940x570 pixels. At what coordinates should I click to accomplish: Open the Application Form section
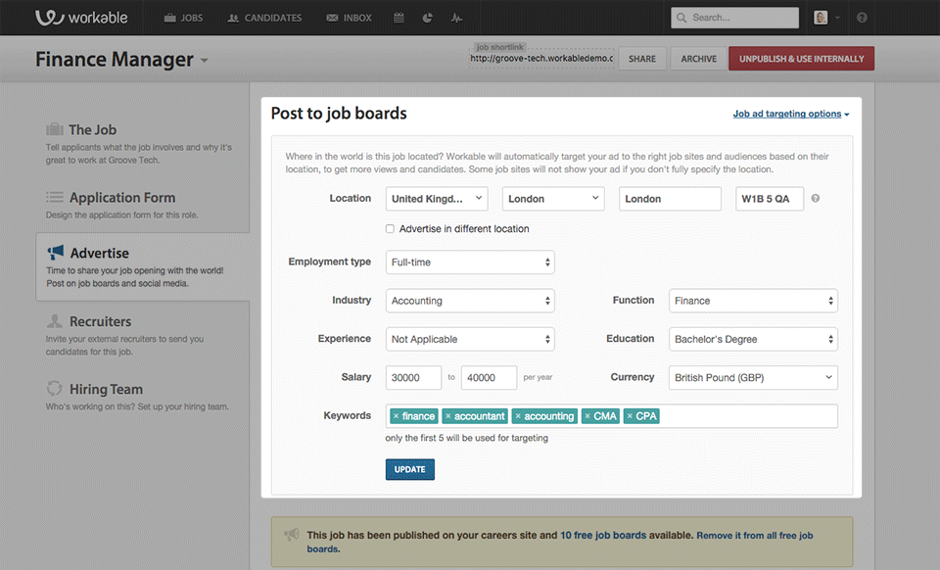[121, 197]
